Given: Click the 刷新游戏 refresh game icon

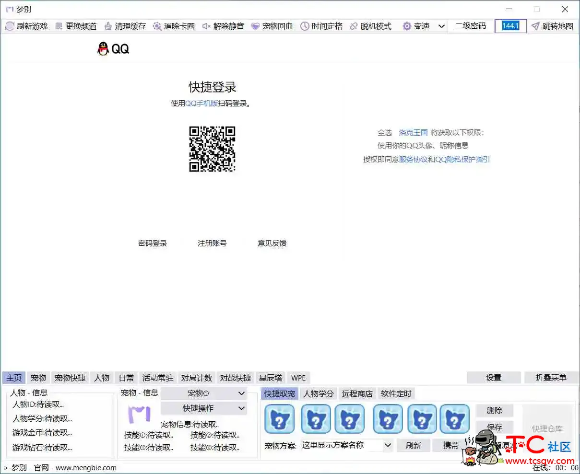Looking at the screenshot, I should pos(10,26).
